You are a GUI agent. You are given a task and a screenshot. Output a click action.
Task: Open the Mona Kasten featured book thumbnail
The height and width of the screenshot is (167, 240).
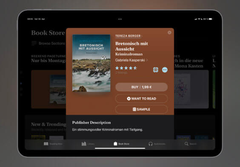(182, 89)
